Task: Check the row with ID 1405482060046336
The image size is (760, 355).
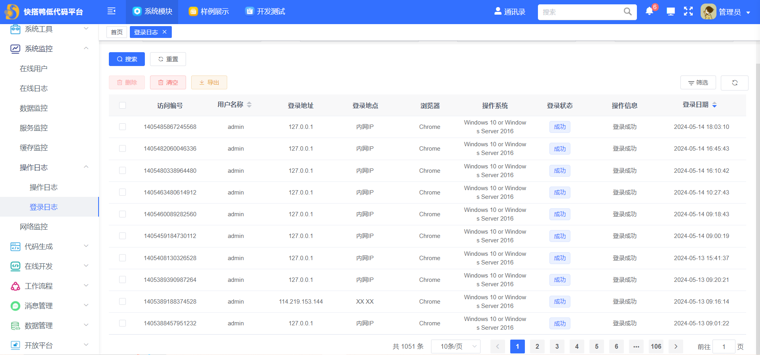Action: (123, 149)
